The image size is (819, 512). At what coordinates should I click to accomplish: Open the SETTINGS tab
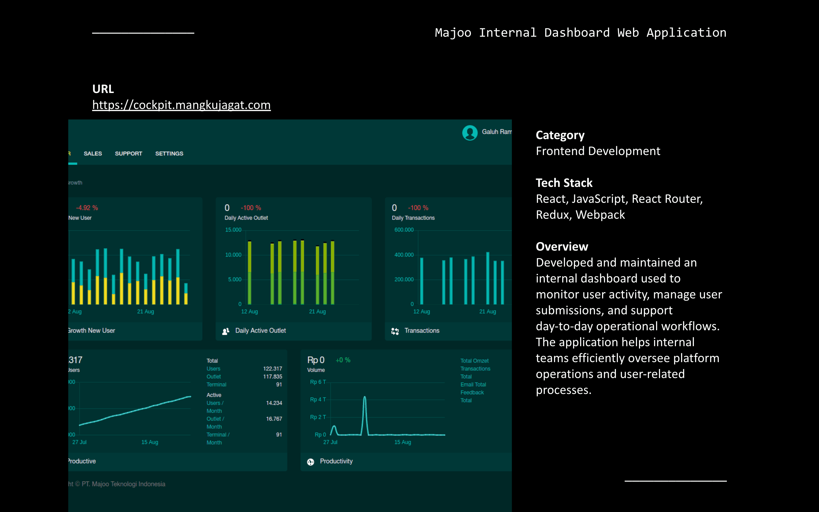(x=169, y=153)
